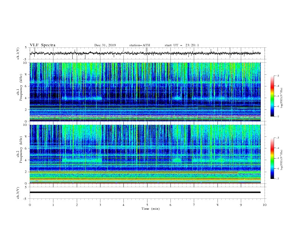Click the thick black ch.3 voltage trace
This screenshot has width=298, height=230.
145,192
